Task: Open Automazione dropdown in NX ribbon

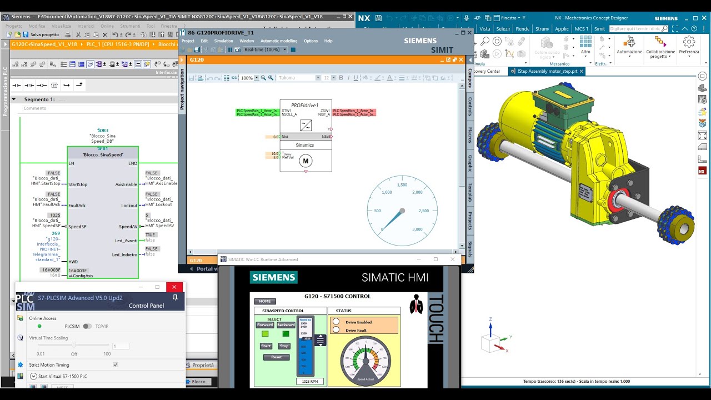Action: pyautogui.click(x=629, y=47)
